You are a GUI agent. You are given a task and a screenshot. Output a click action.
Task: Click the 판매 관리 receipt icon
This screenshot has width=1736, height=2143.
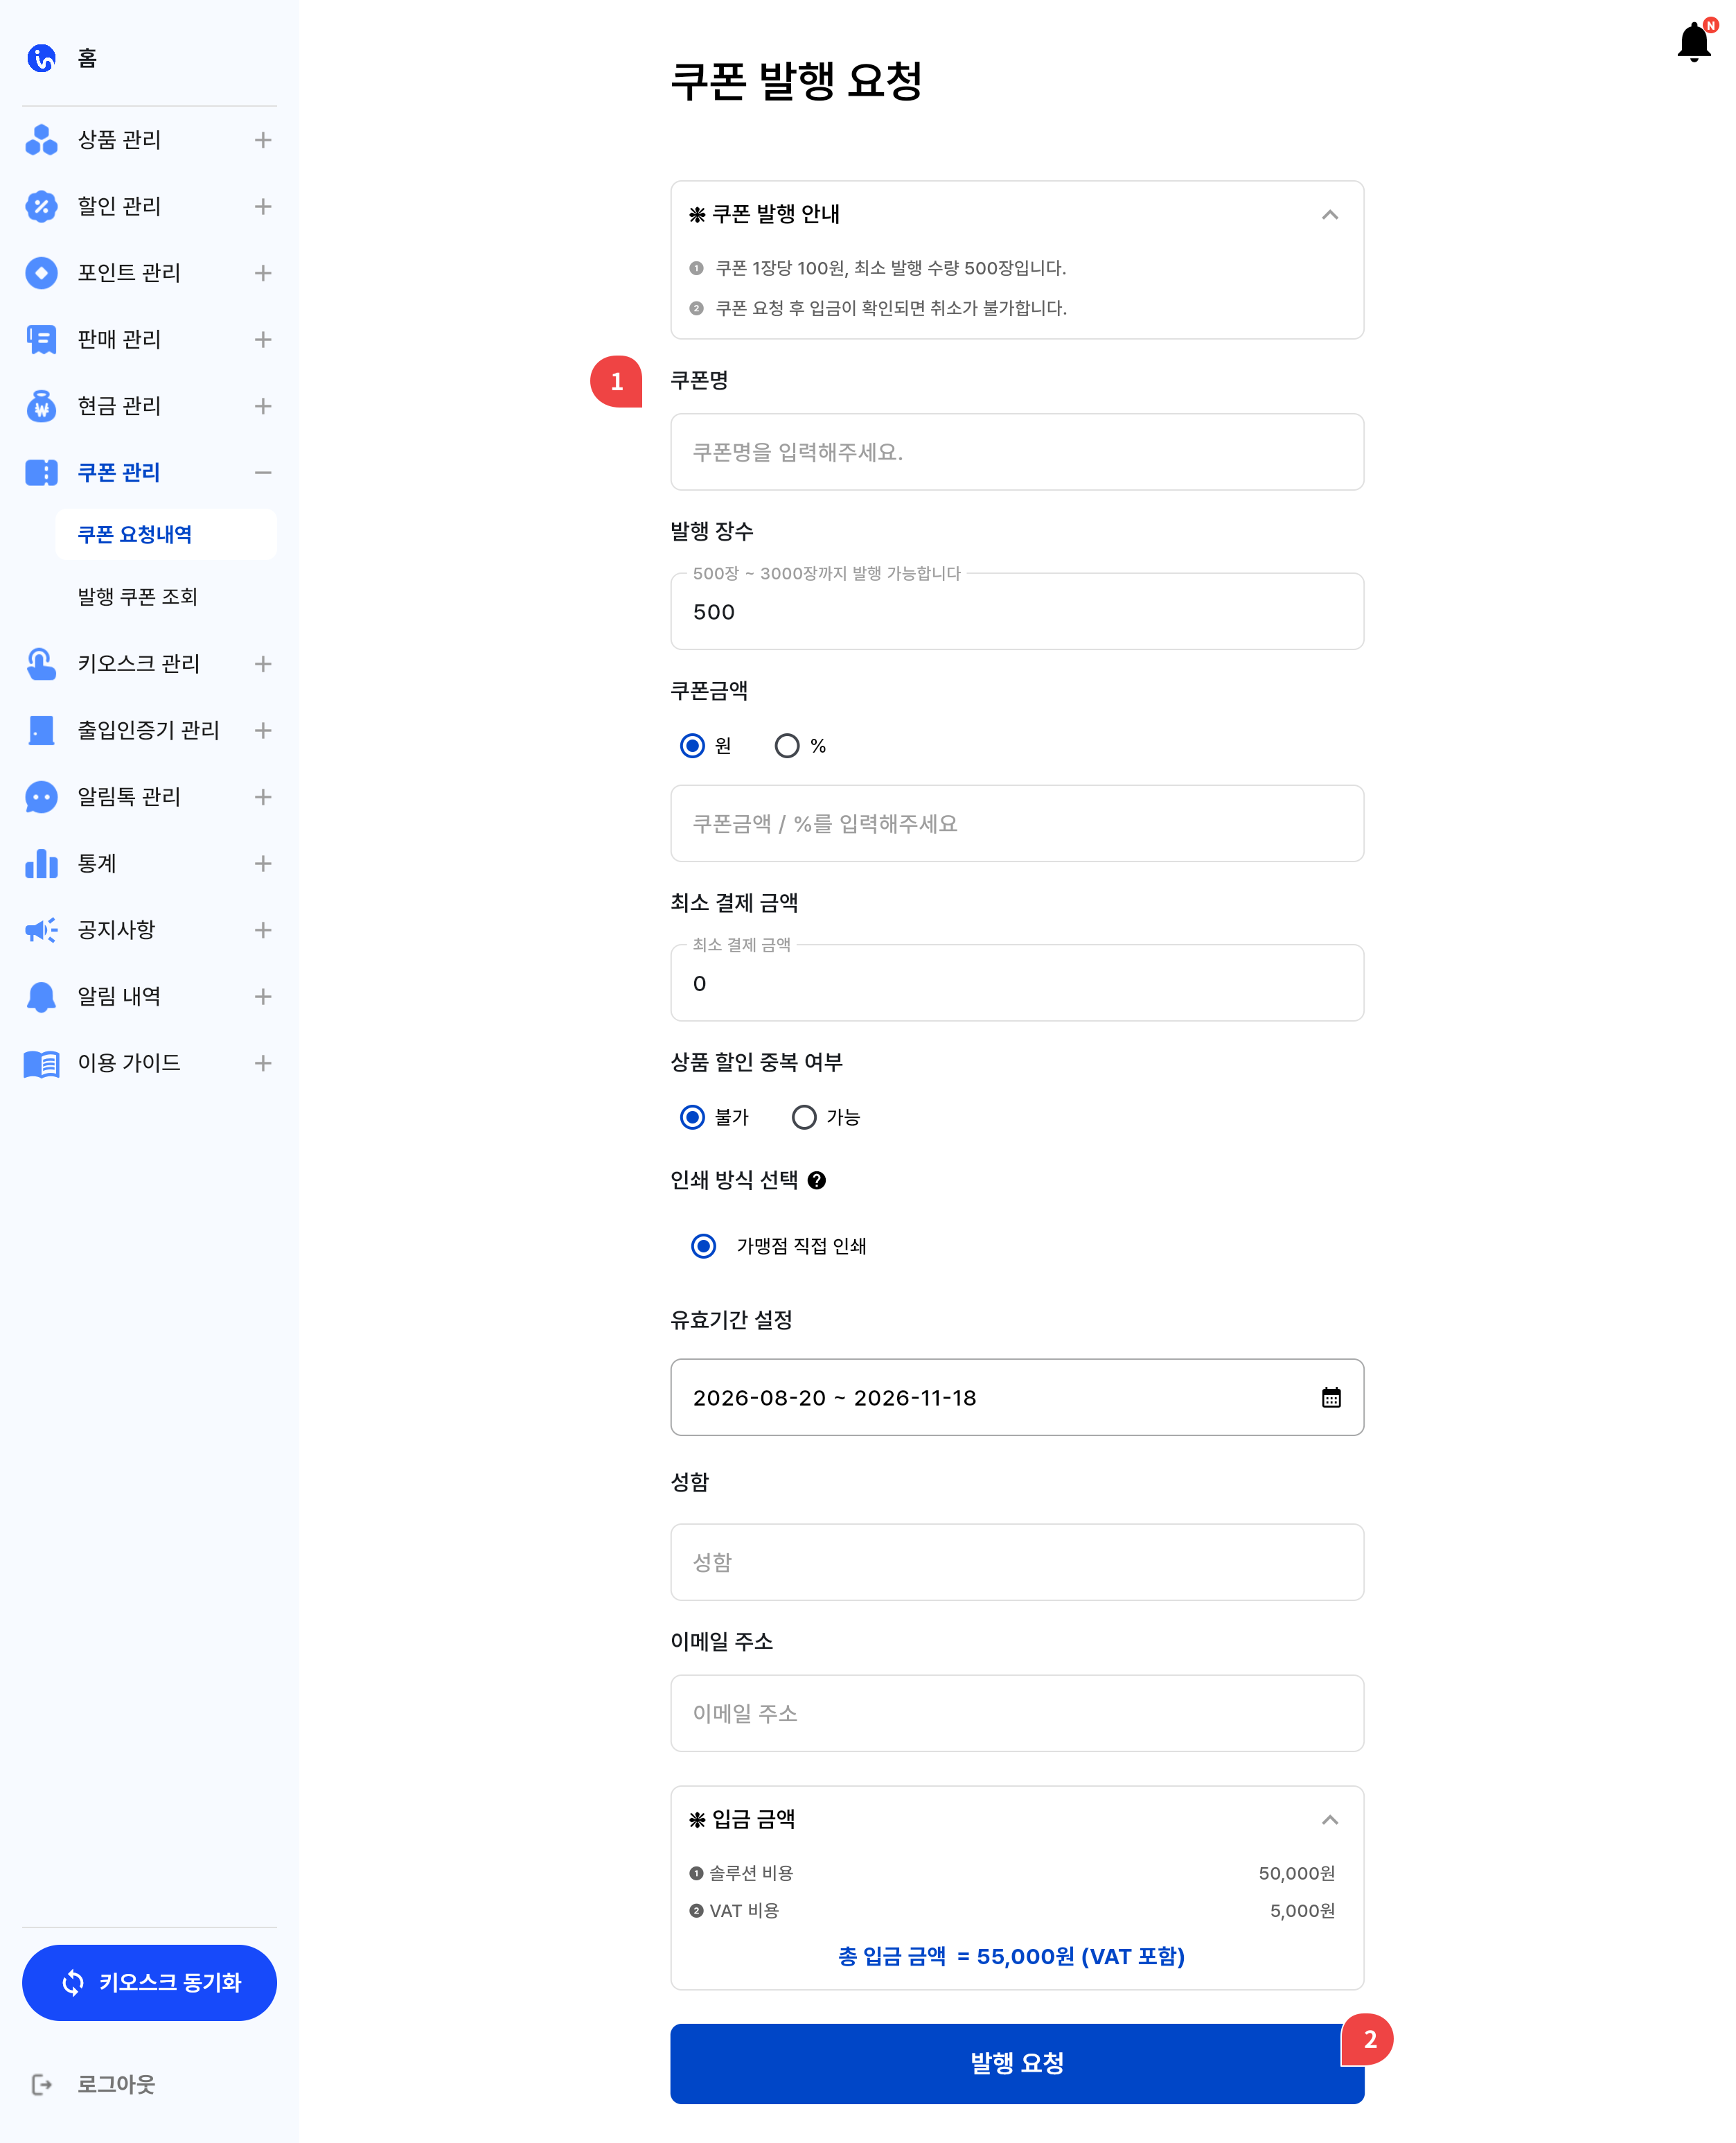[x=41, y=340]
